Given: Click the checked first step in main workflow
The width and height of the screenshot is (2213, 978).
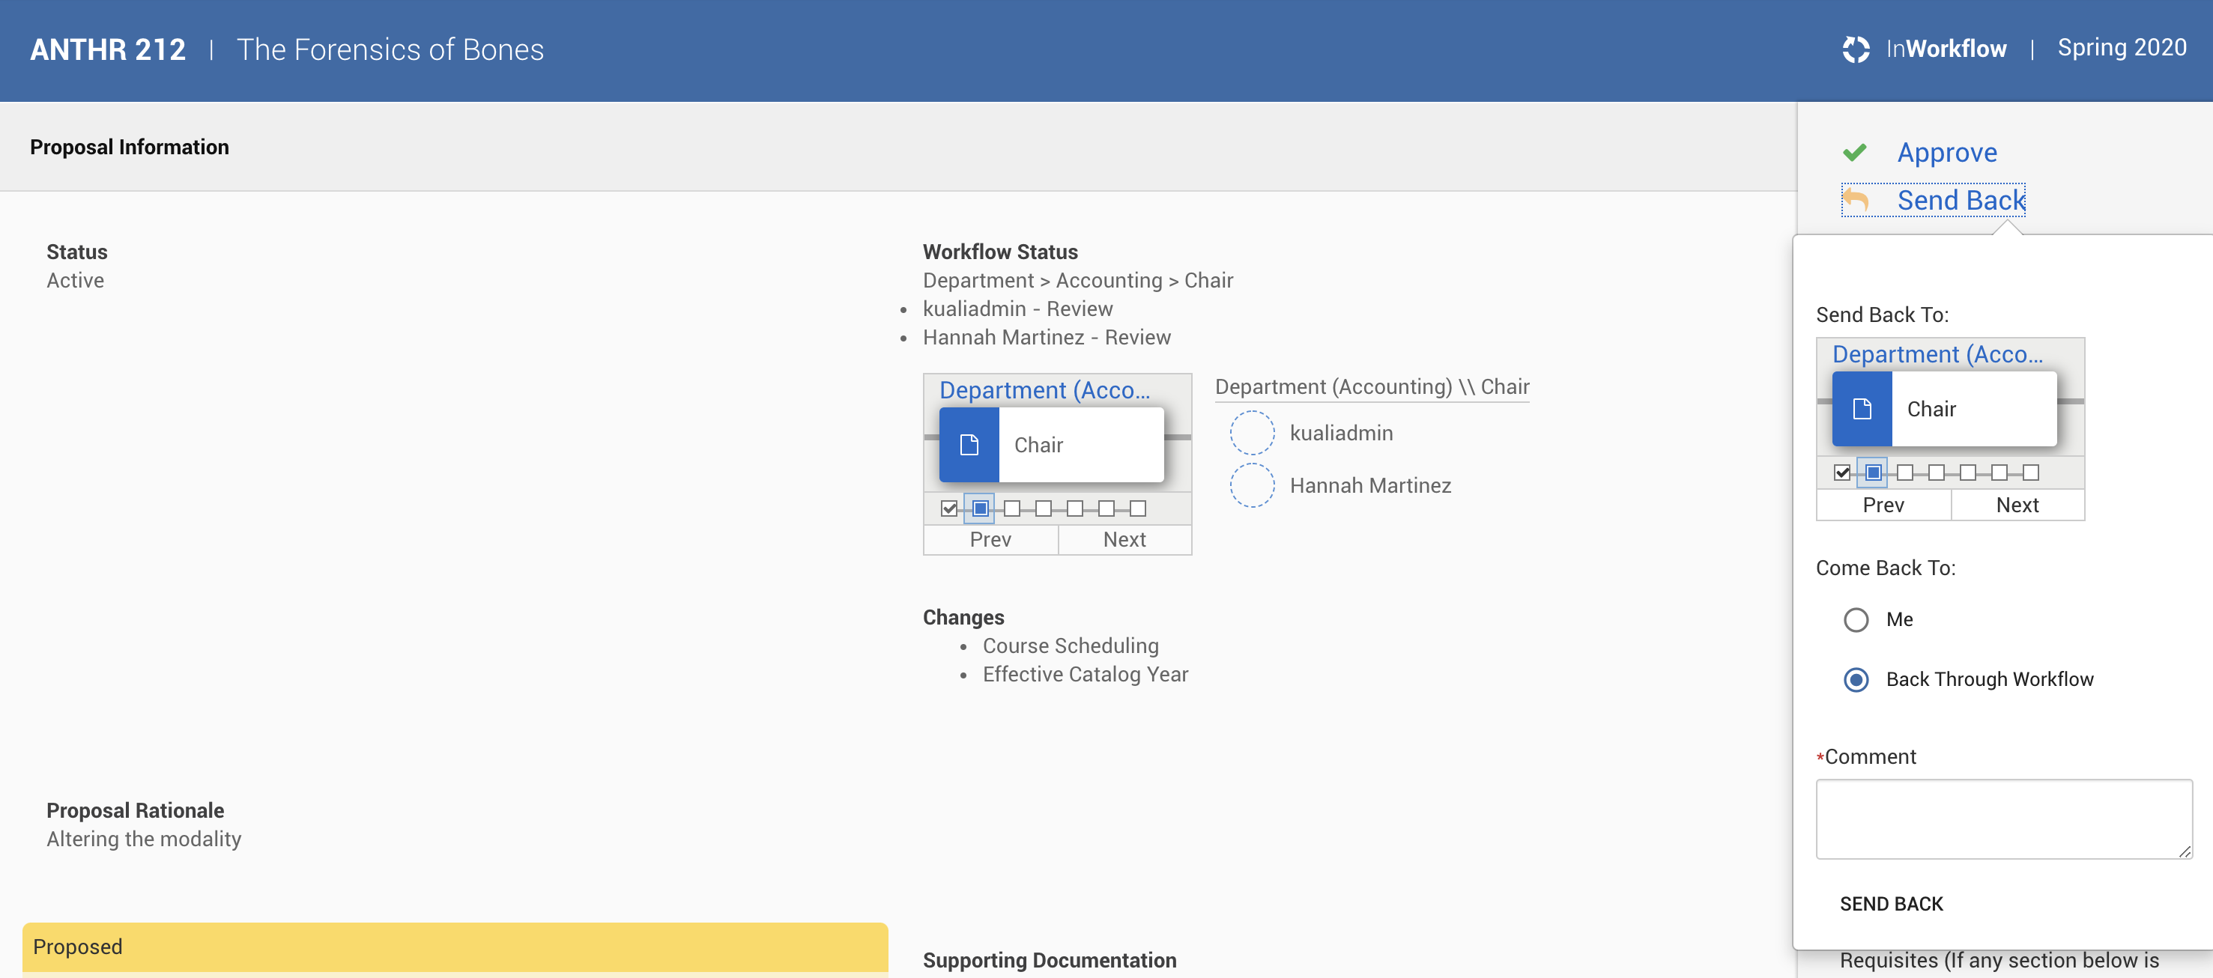Looking at the screenshot, I should click(x=948, y=508).
